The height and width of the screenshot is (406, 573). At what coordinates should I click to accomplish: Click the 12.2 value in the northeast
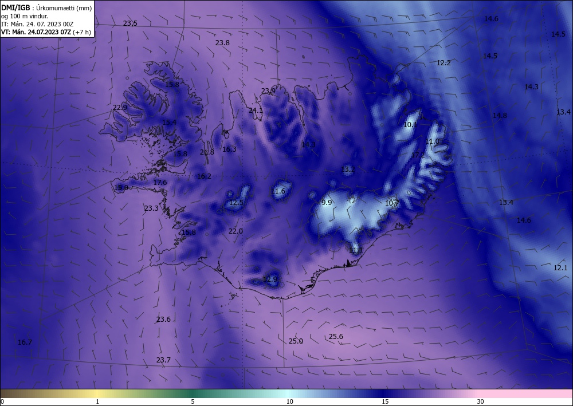click(444, 63)
